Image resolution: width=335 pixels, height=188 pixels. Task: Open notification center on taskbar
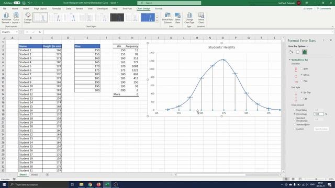[329, 184]
